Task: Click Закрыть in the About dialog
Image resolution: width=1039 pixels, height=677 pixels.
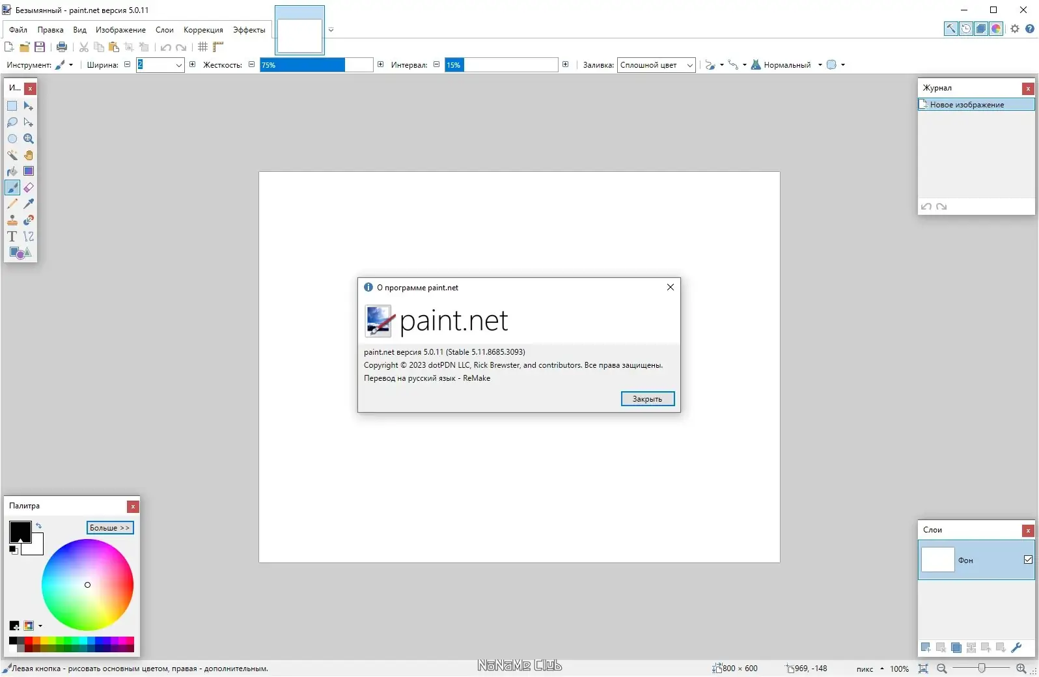Action: pyautogui.click(x=647, y=399)
